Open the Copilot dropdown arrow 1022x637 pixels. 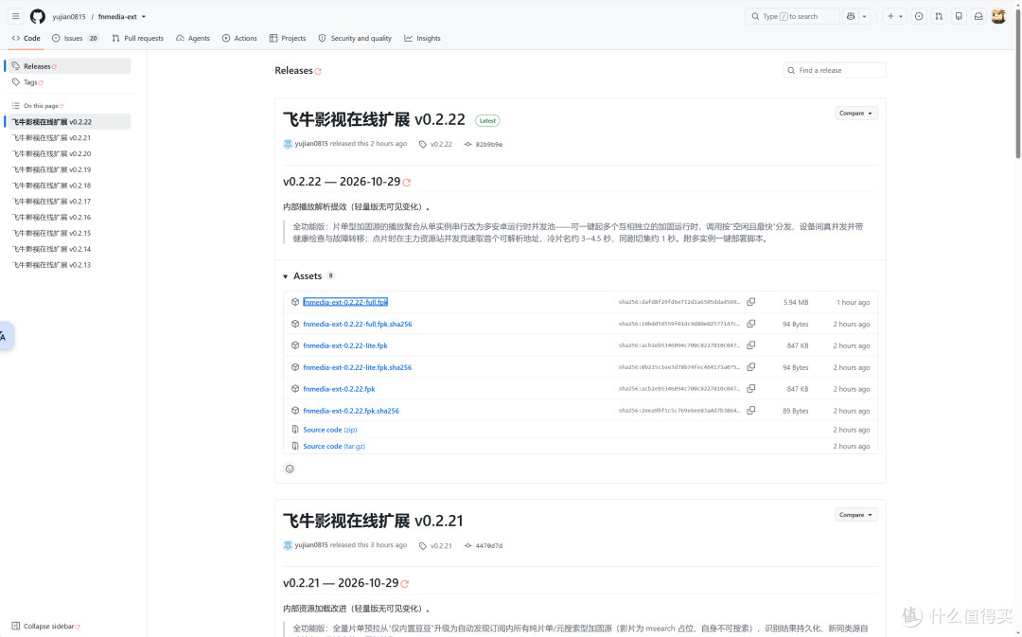pos(864,16)
